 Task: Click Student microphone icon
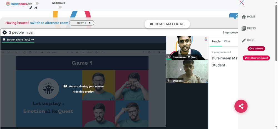click(x=169, y=81)
